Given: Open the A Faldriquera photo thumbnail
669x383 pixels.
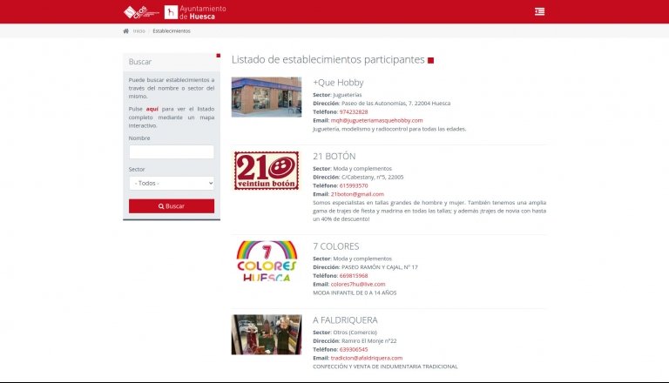Looking at the screenshot, I should pyautogui.click(x=267, y=334).
